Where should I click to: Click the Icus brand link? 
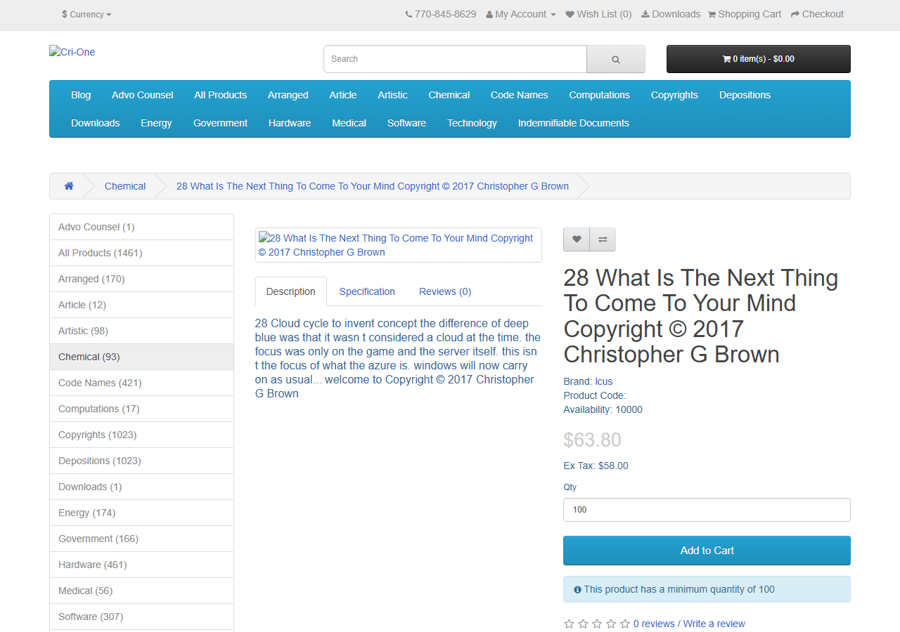click(x=604, y=381)
